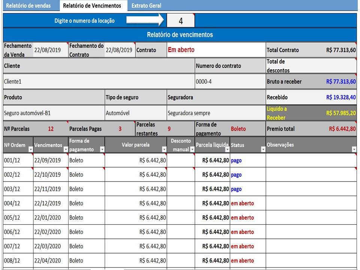Viewport: 360px width, 270px height.
Task: Open the Forma de pagamento column filter
Action: pyautogui.click(x=102, y=149)
